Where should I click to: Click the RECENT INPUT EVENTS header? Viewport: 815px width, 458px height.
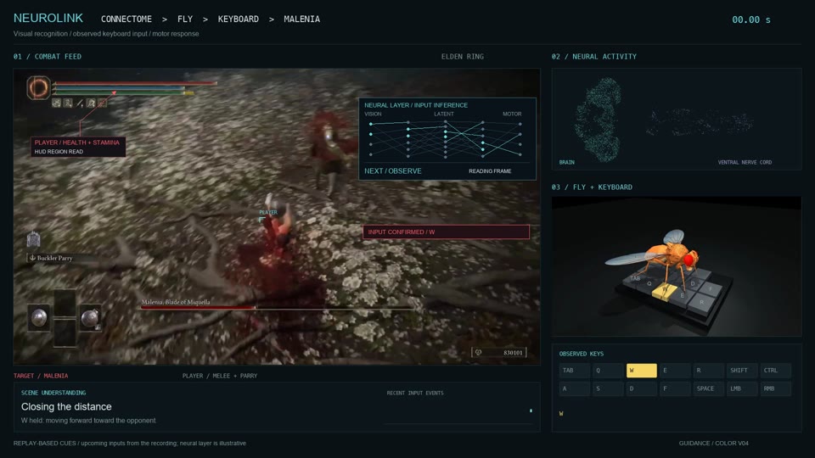[x=415, y=393]
